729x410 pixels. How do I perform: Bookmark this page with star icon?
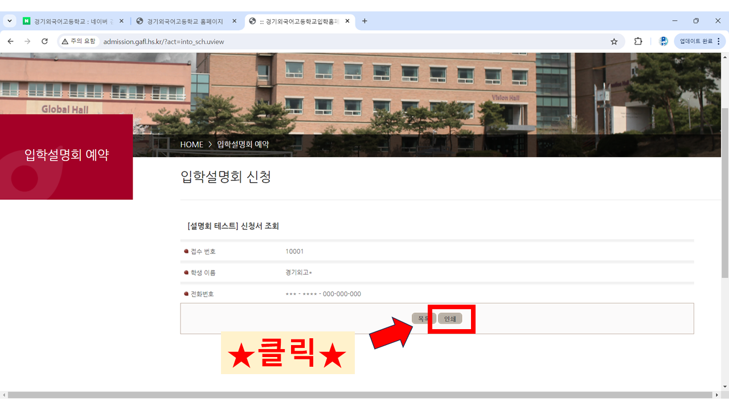pos(614,42)
